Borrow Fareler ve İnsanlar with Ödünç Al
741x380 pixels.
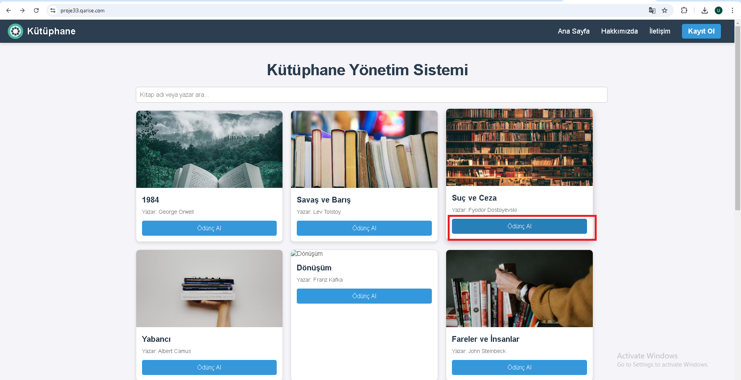tap(519, 367)
